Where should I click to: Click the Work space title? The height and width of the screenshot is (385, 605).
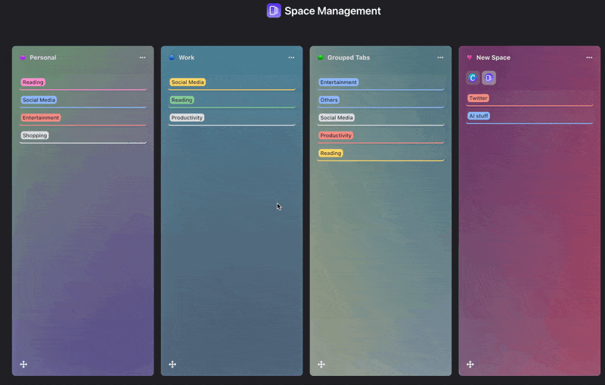click(186, 57)
